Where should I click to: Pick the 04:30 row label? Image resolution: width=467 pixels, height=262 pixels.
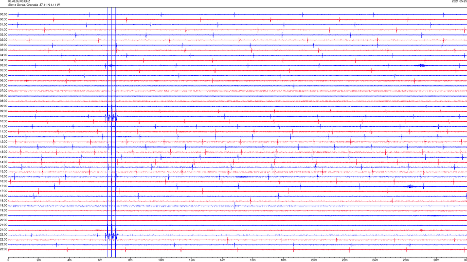click(4, 60)
